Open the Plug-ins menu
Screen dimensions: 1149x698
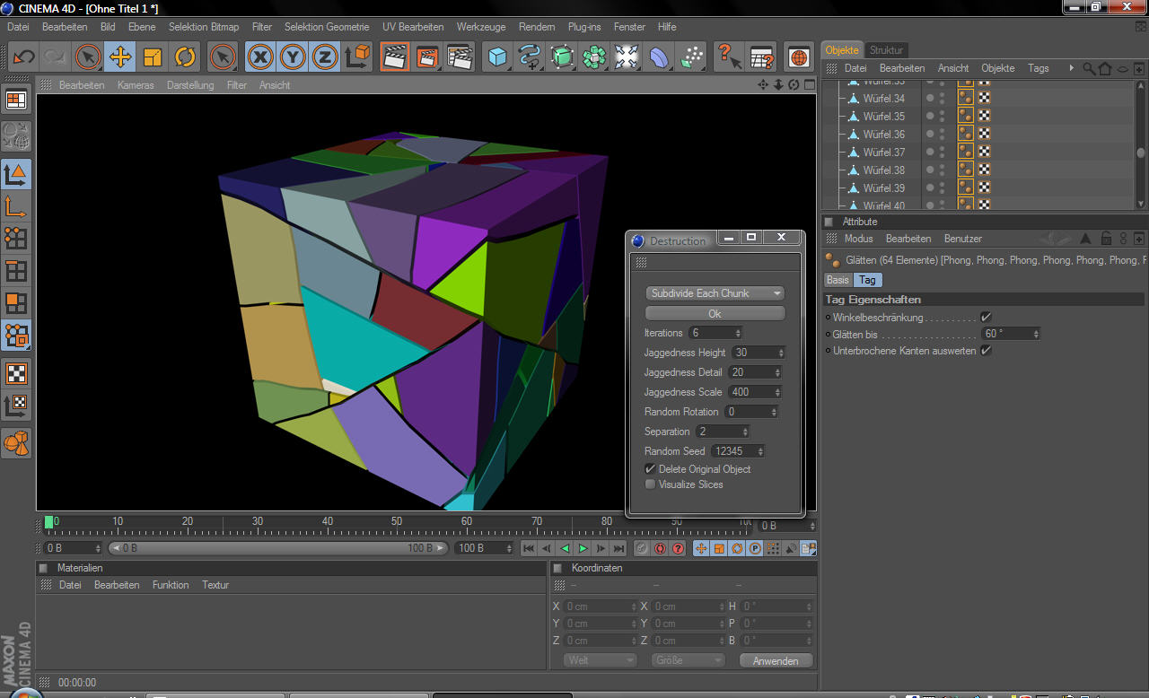click(584, 27)
